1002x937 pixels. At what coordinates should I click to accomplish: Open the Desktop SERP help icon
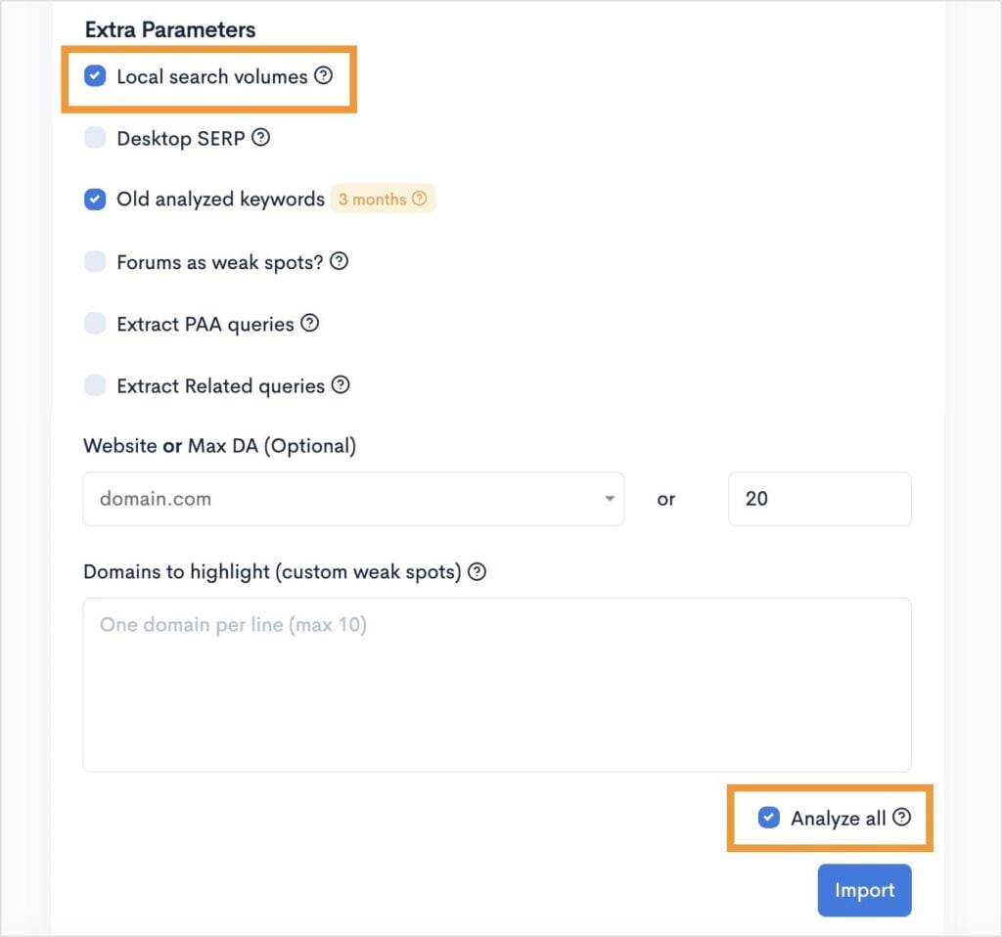pos(260,138)
